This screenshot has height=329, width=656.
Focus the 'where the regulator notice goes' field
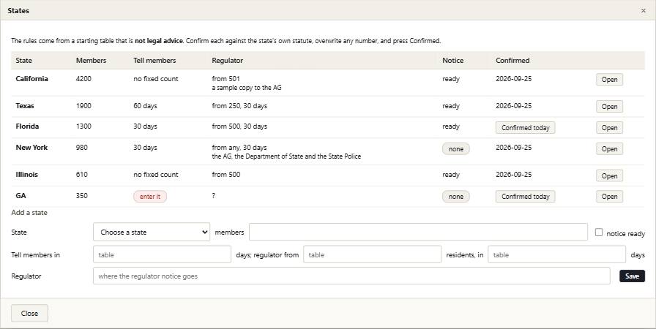(x=351, y=276)
